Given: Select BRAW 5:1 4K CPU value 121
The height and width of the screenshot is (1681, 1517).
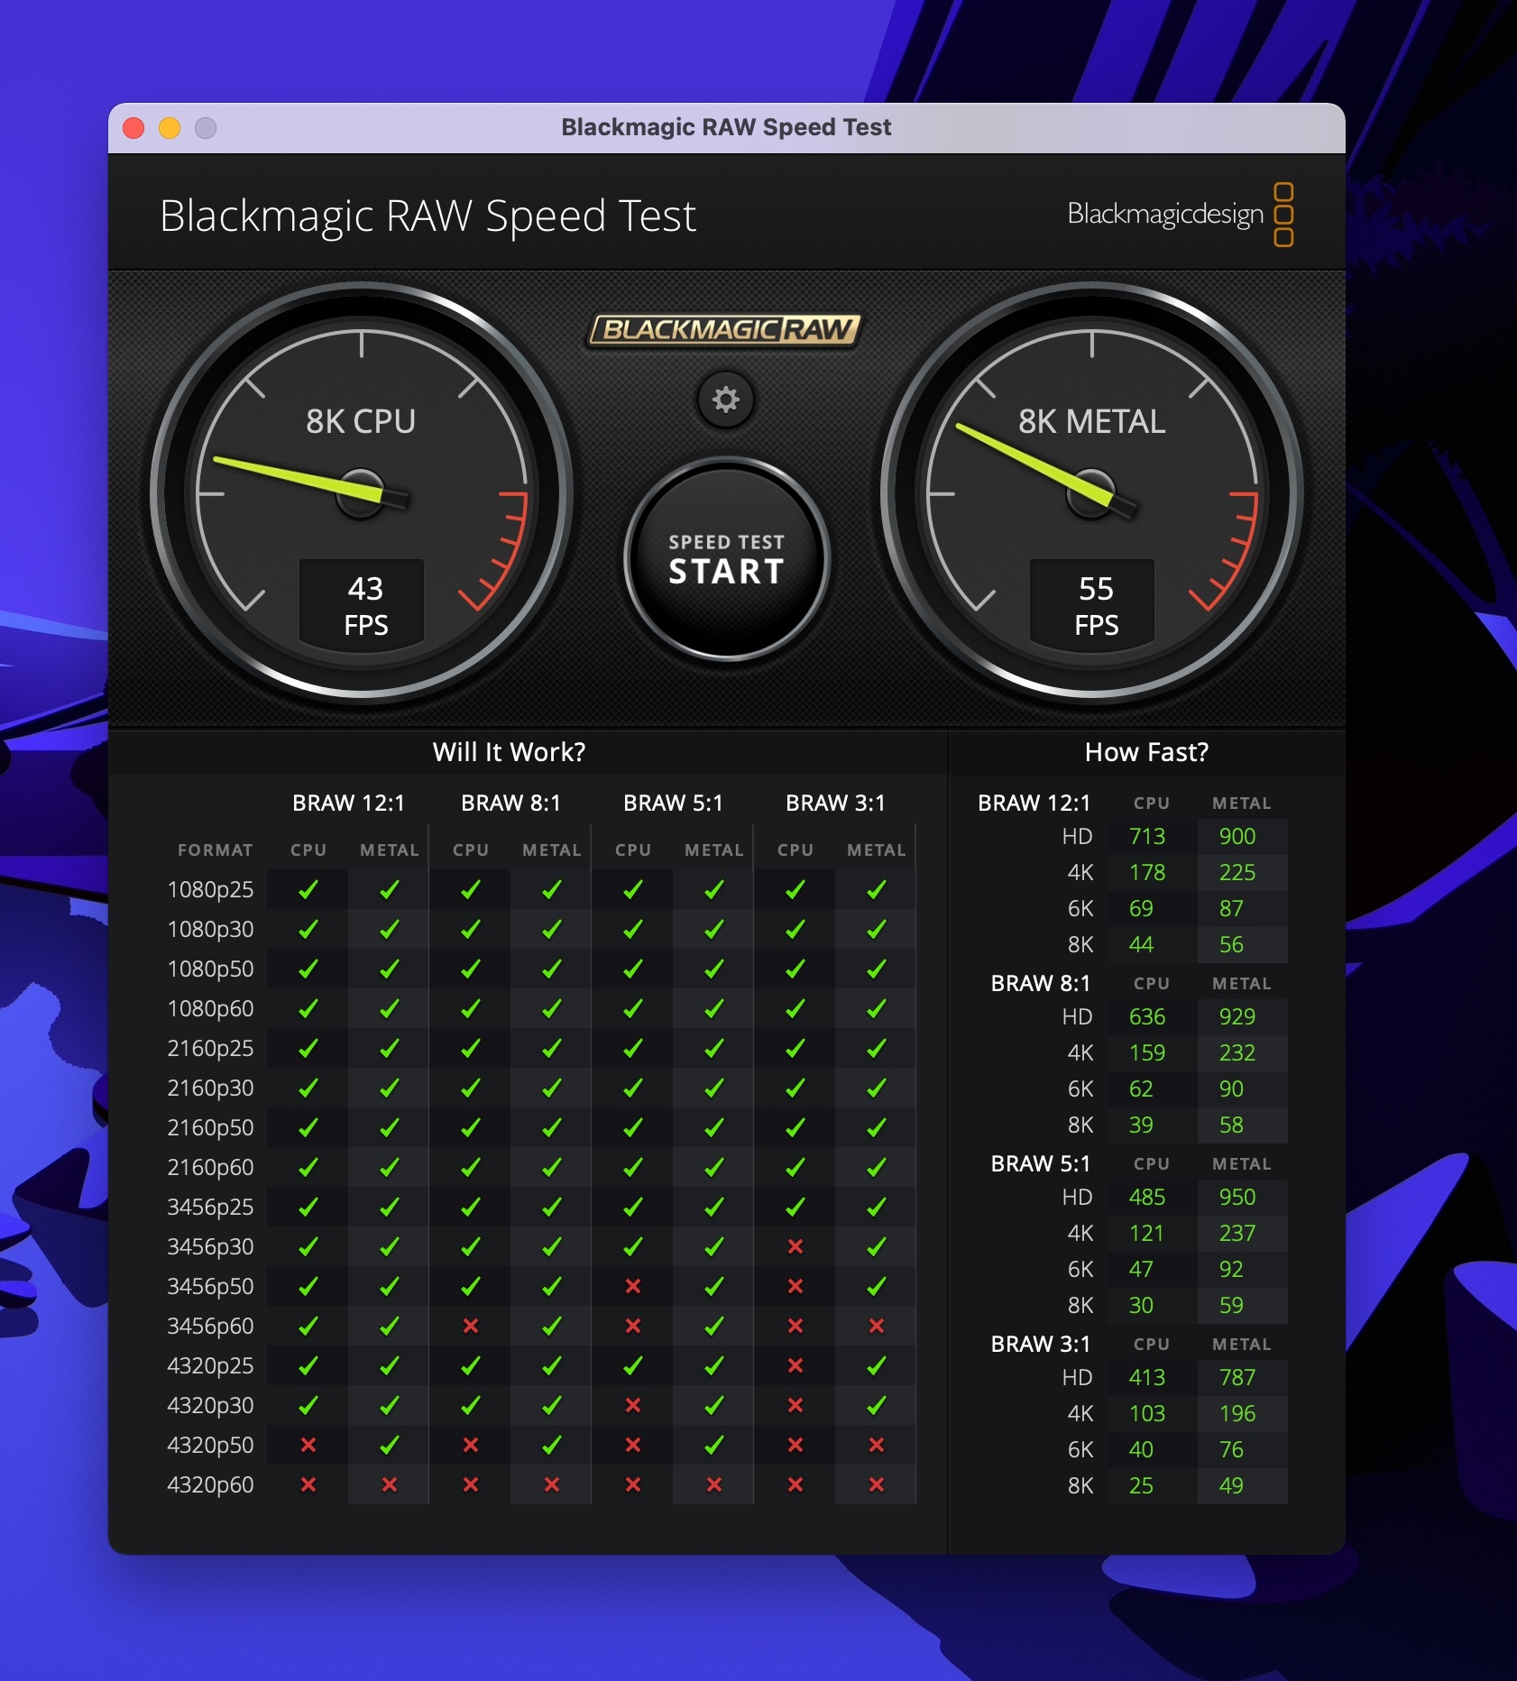Looking at the screenshot, I should [x=1146, y=1234].
